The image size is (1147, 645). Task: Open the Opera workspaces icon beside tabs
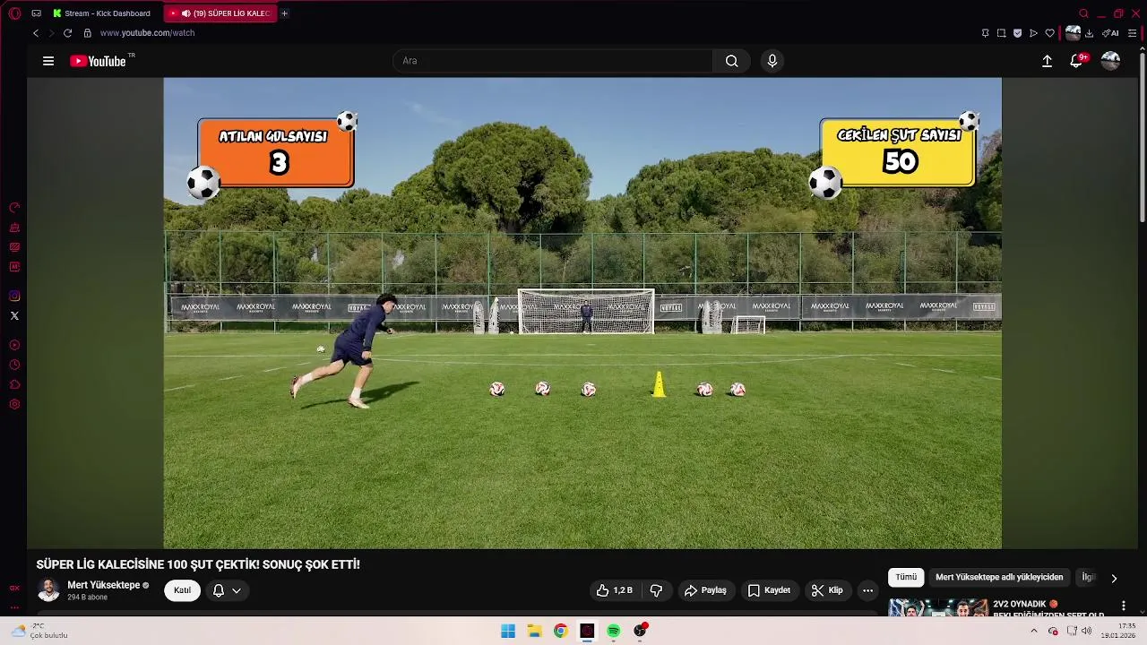(x=36, y=13)
